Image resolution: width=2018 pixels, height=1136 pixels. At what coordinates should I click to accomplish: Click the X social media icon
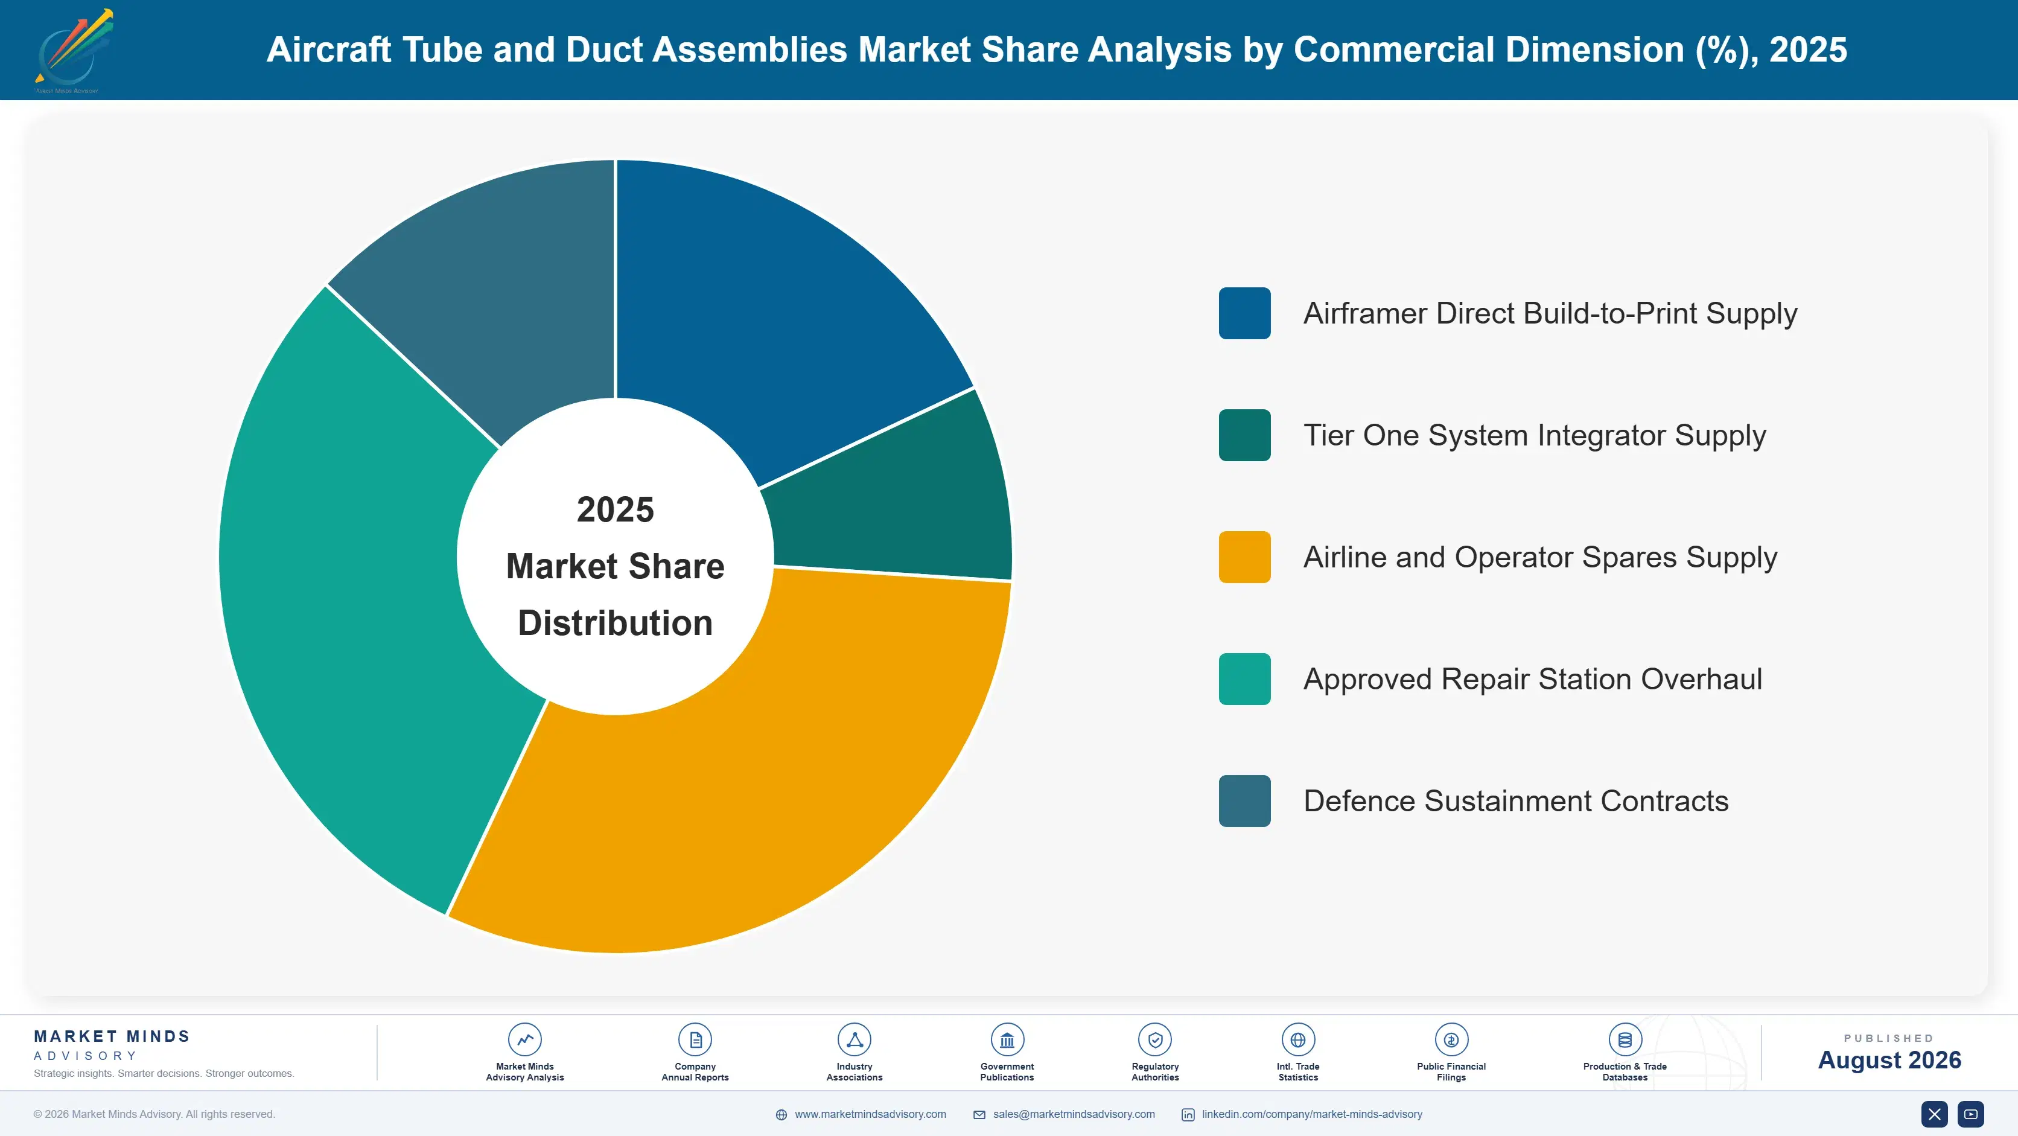(1934, 1114)
